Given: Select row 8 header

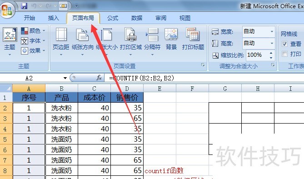Looking at the screenshot, I should (6, 171).
